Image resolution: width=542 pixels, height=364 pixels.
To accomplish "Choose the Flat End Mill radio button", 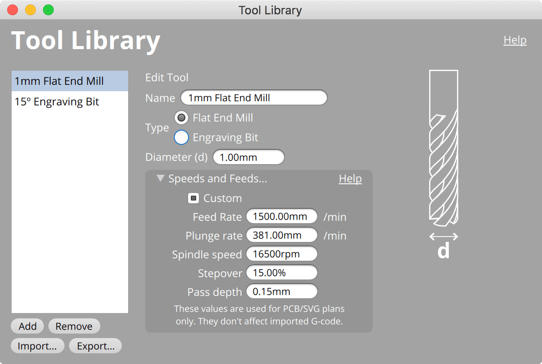I will pyautogui.click(x=181, y=118).
